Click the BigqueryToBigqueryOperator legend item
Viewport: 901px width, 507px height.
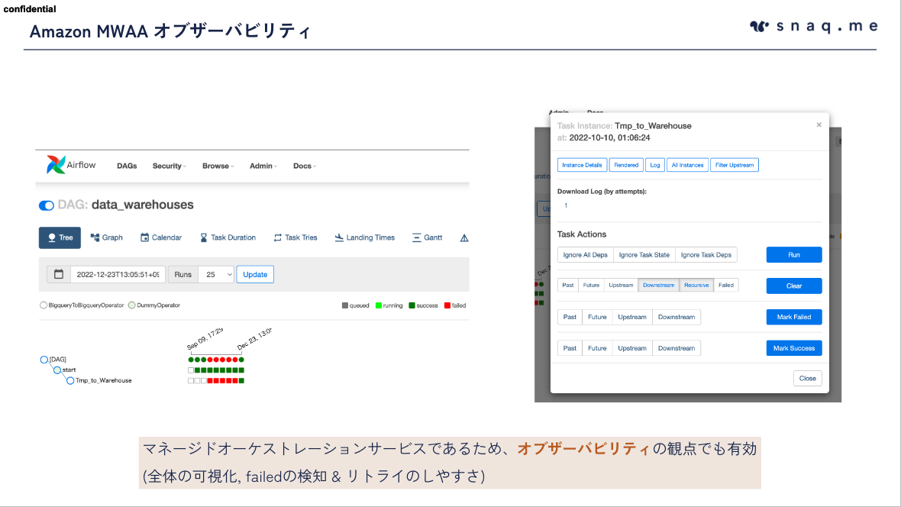(82, 305)
